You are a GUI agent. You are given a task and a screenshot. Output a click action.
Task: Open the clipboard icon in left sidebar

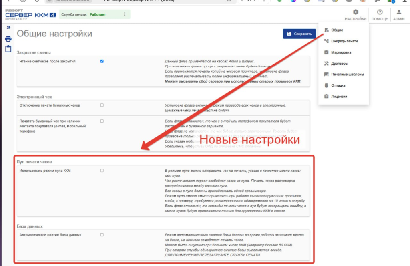coord(8,48)
